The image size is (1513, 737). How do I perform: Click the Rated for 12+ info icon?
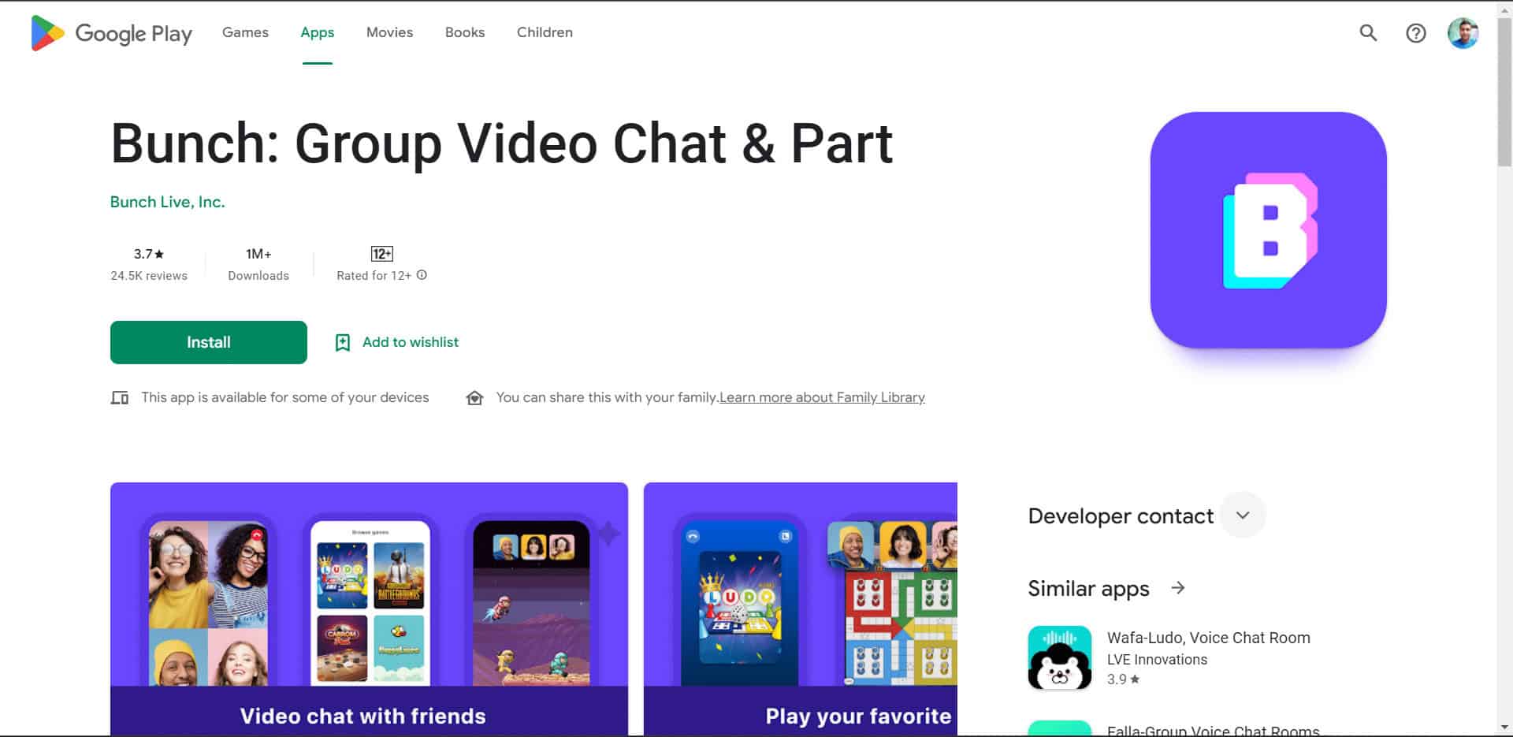422,275
